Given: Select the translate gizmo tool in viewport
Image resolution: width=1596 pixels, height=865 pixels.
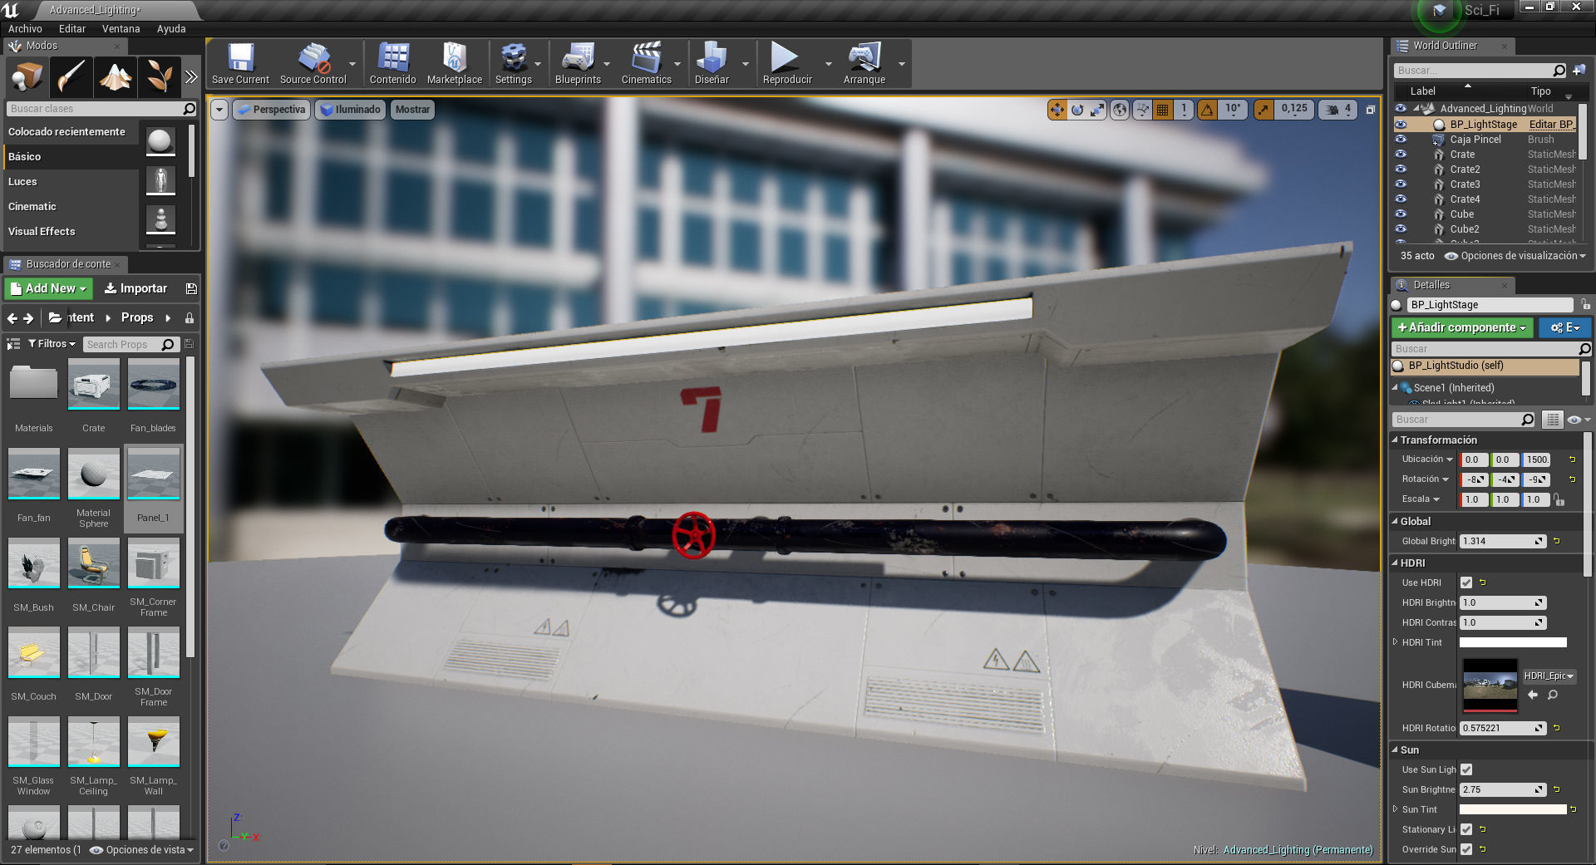Looking at the screenshot, I should [x=1057, y=110].
